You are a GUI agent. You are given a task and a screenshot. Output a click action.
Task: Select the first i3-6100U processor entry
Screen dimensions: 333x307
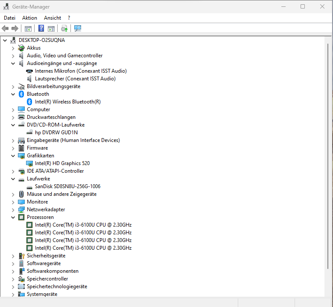(x=83, y=224)
